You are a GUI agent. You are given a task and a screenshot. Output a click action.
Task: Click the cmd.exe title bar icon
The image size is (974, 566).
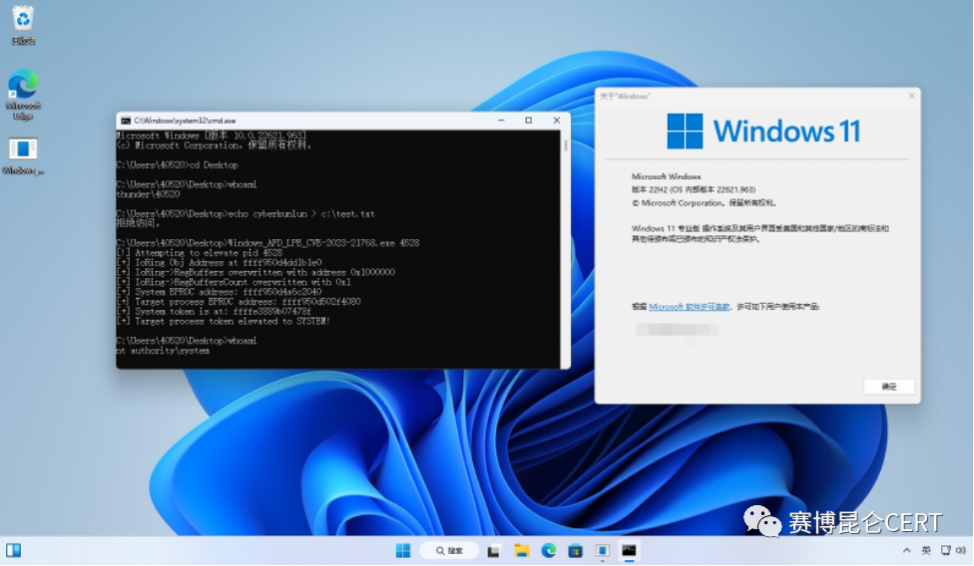point(126,121)
